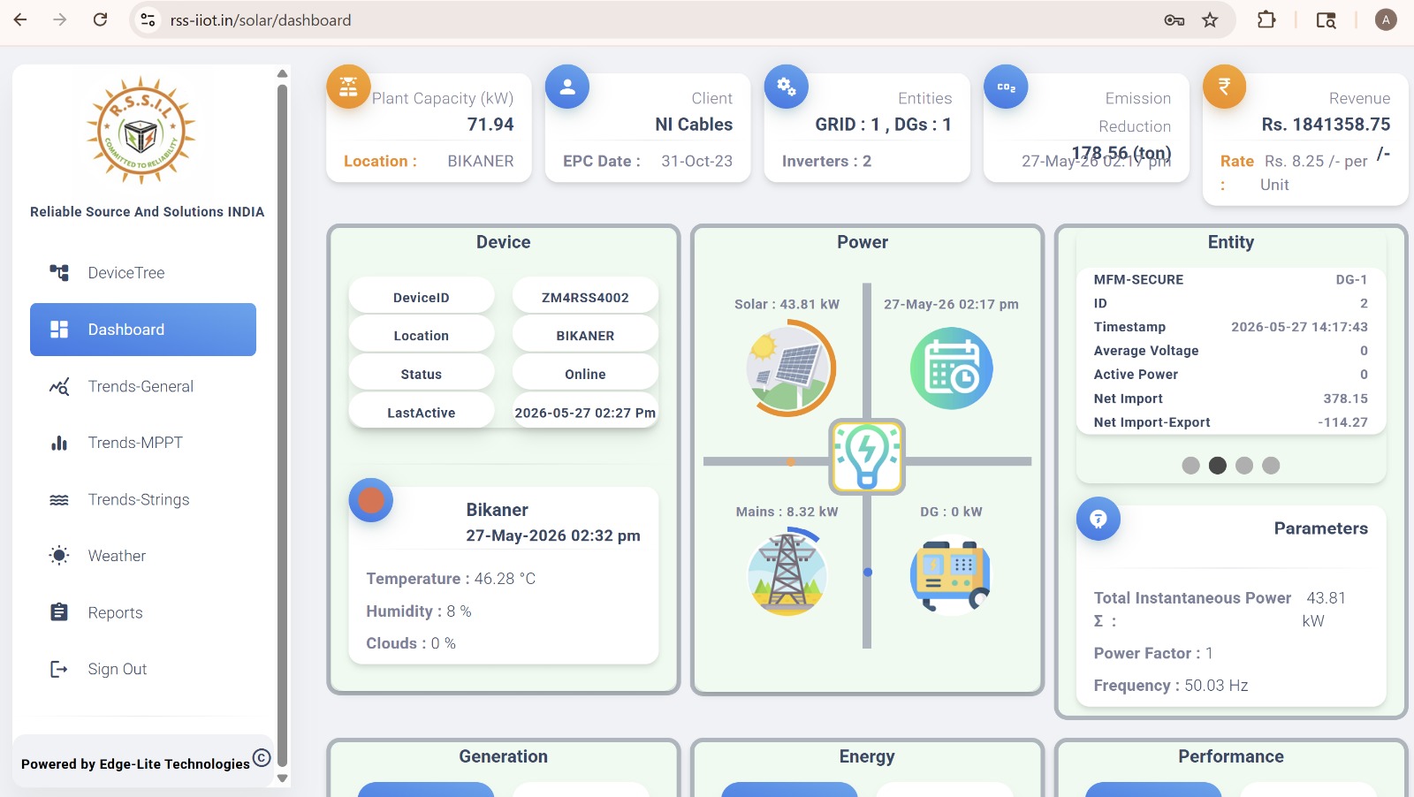This screenshot has width=1414, height=797.
Task: Click the CO2 Emission Reduction icon
Action: pyautogui.click(x=1006, y=87)
